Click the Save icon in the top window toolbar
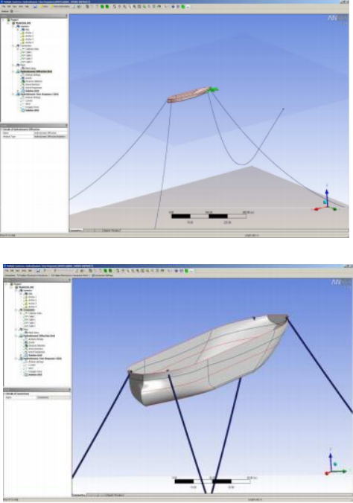The image size is (353, 503). 35,7
